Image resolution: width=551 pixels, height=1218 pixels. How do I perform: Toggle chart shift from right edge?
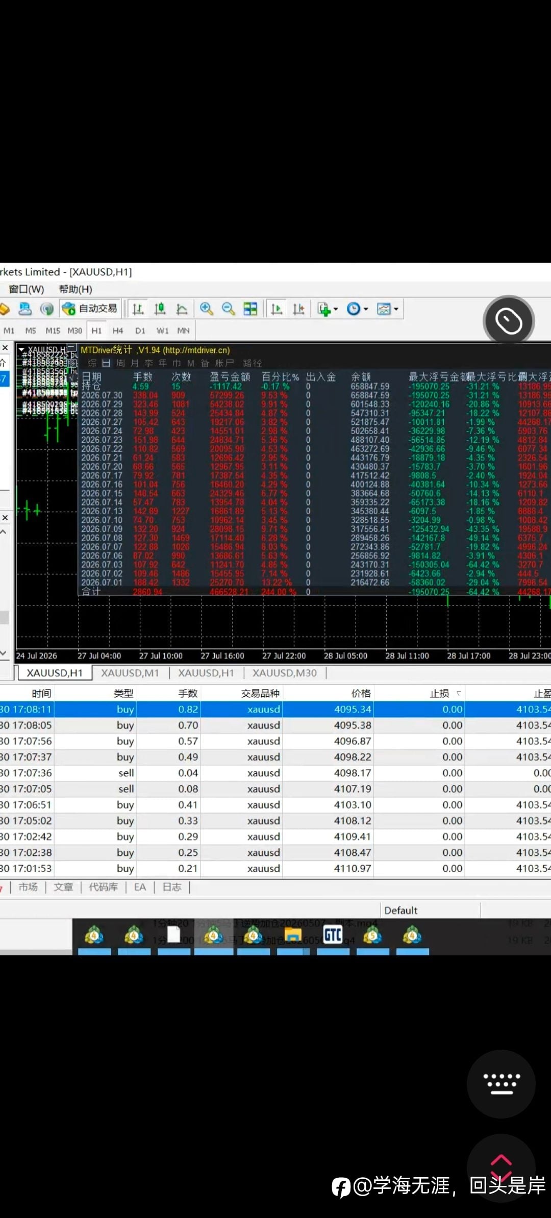point(298,309)
